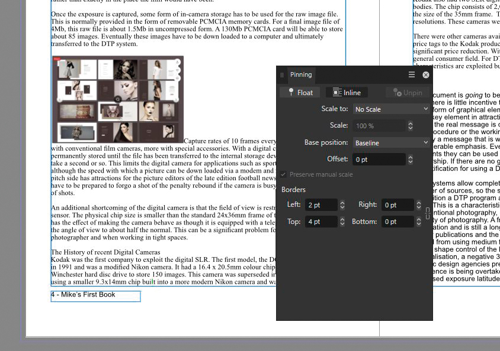The image size is (500, 351).
Task: Grab the Pinning panel drag handle
Action: pyautogui.click(x=282, y=75)
